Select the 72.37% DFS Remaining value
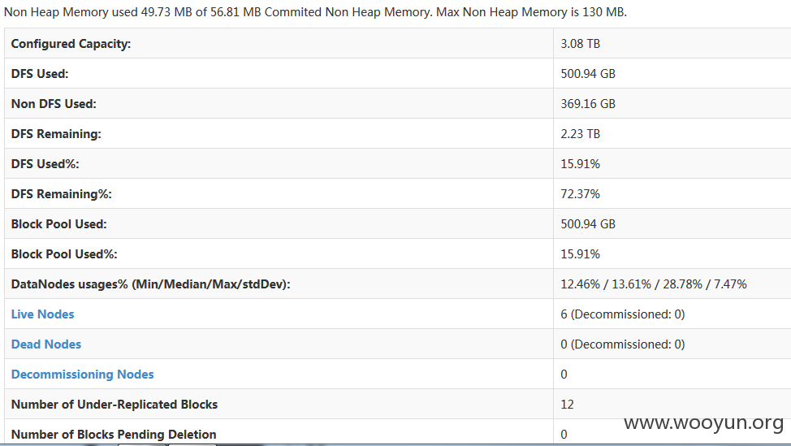 click(580, 193)
